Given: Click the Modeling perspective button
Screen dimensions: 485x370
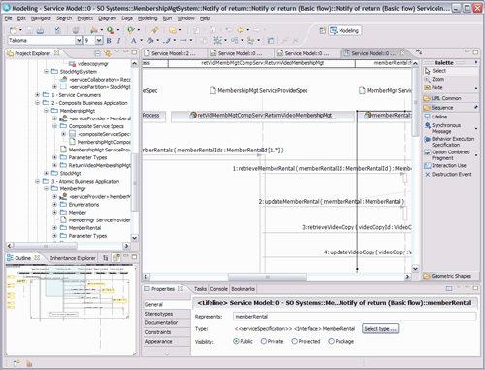Looking at the screenshot, I should tap(344, 31).
